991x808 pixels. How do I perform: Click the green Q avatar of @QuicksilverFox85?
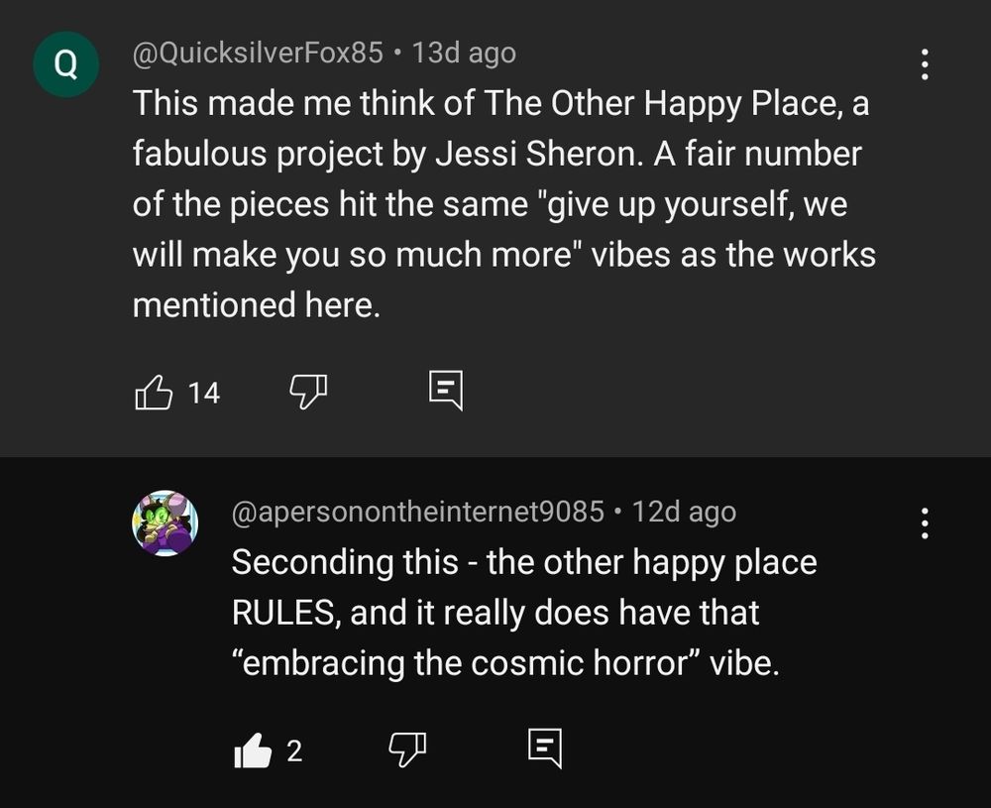(66, 63)
